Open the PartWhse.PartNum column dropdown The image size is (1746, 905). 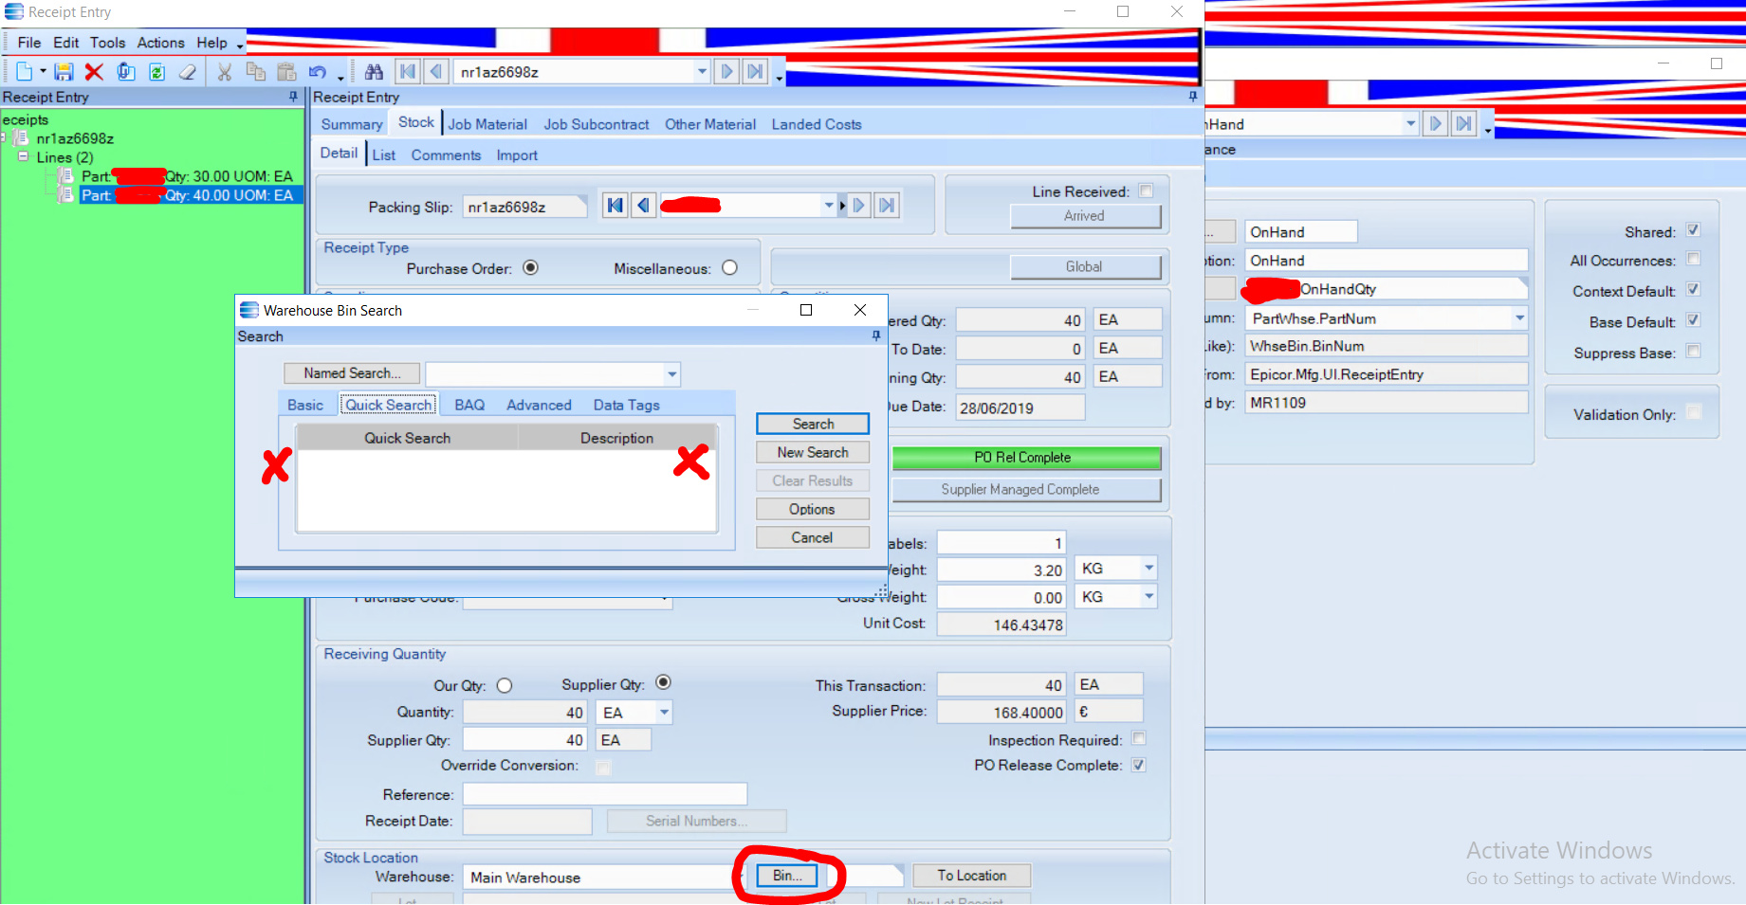pos(1519,318)
